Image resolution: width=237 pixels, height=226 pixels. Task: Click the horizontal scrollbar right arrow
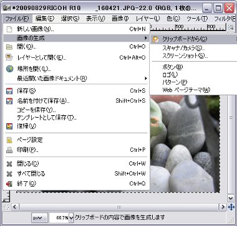(223, 207)
